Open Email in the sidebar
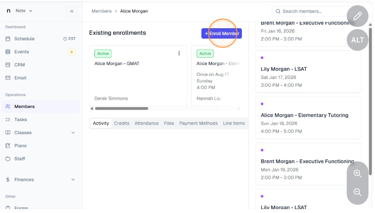Viewport: 375px width, 213px height. point(20,78)
